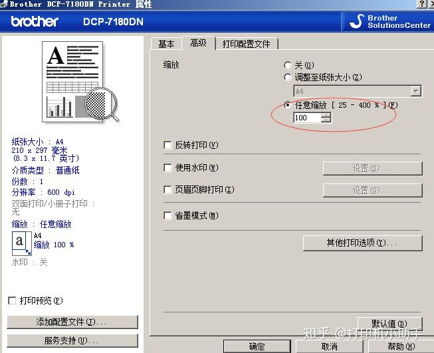
Task: Switch to 高级 tab
Action: (198, 43)
